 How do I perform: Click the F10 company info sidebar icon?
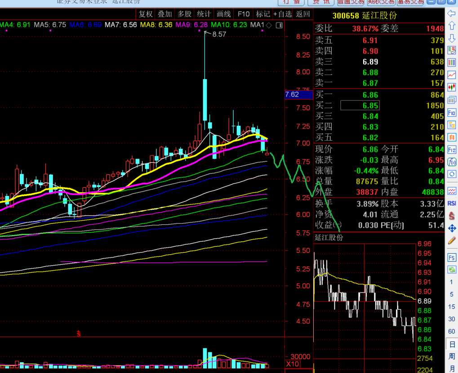click(x=452, y=113)
